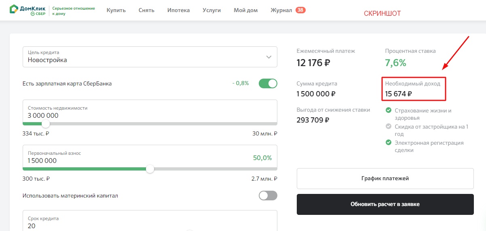Click the Журнал notification badge 38
The height and width of the screenshot is (231, 486).
[x=300, y=10]
